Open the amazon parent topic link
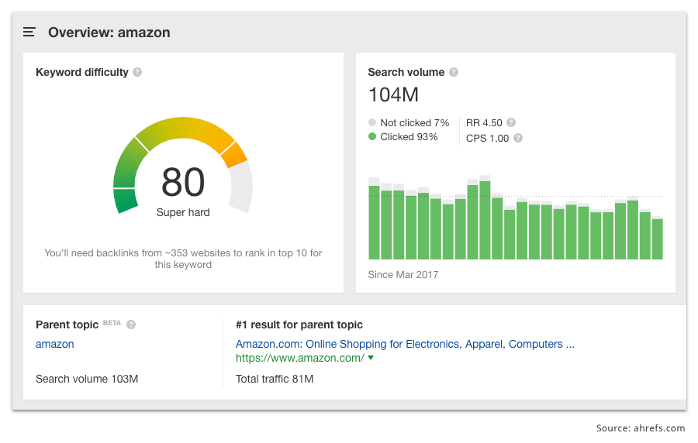 coord(55,344)
